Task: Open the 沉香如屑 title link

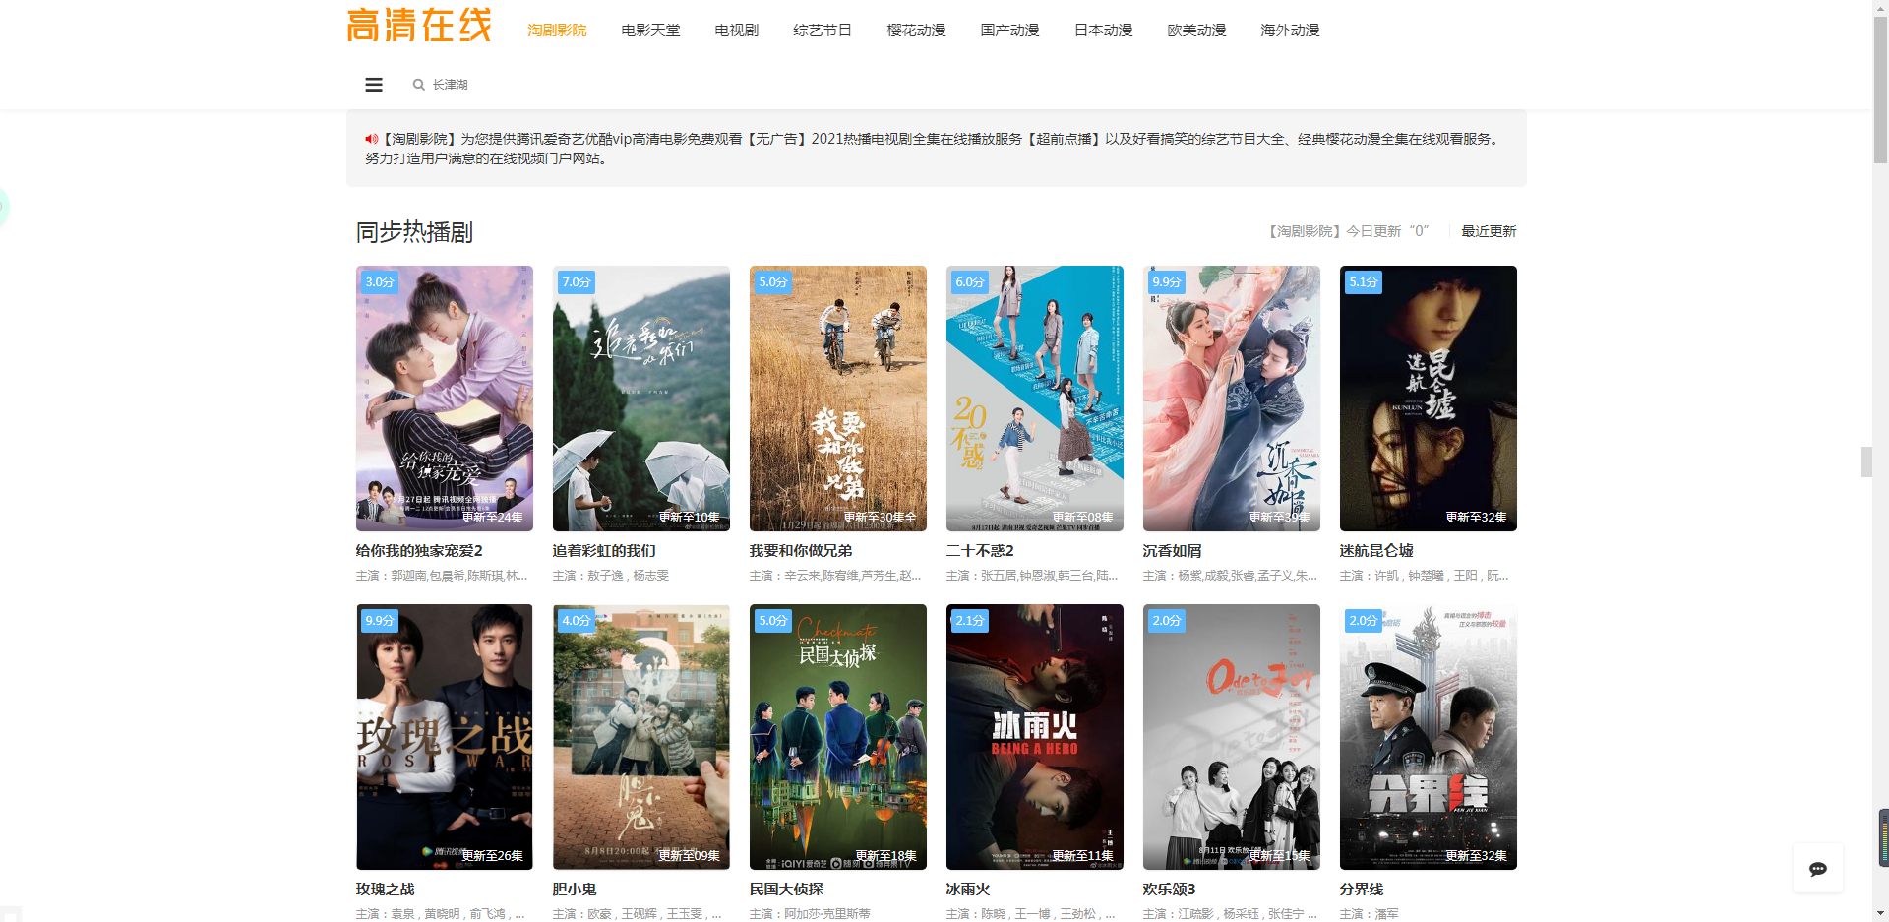Action: (1172, 551)
